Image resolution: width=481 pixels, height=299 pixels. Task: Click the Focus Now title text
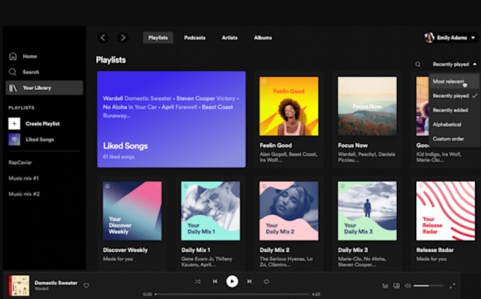tap(353, 145)
